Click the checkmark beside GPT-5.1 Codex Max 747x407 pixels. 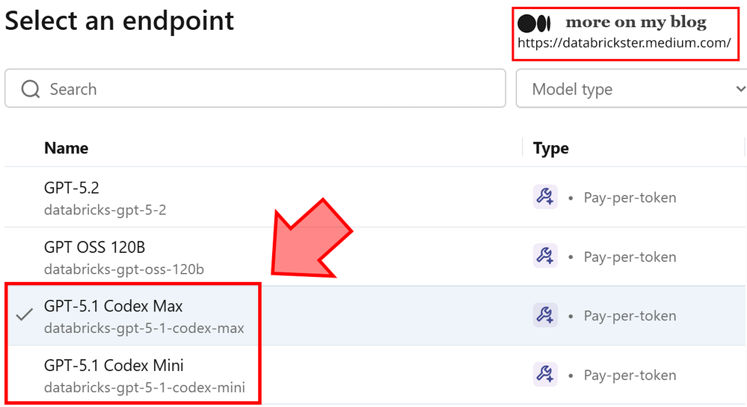tap(25, 315)
